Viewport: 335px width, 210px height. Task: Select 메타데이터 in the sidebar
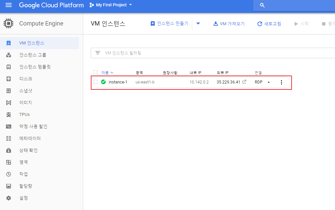(30, 138)
